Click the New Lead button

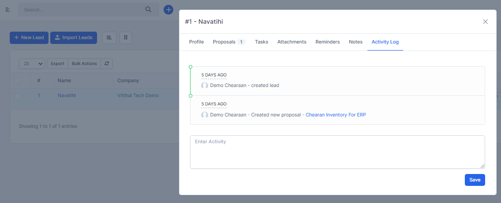(29, 38)
